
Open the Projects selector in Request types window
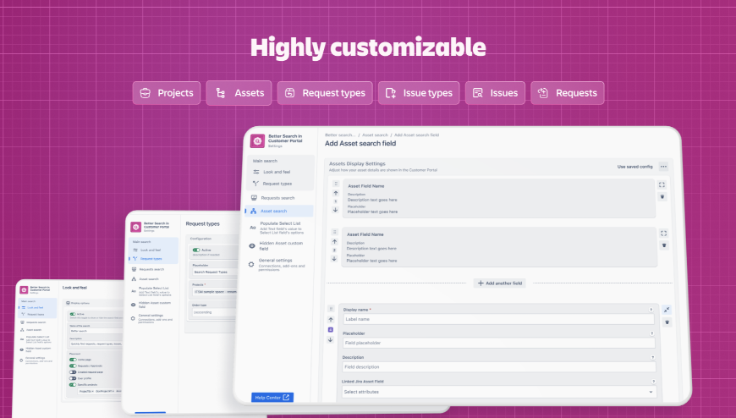click(x=214, y=292)
